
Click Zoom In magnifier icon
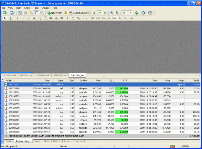pyautogui.click(x=112, y=13)
